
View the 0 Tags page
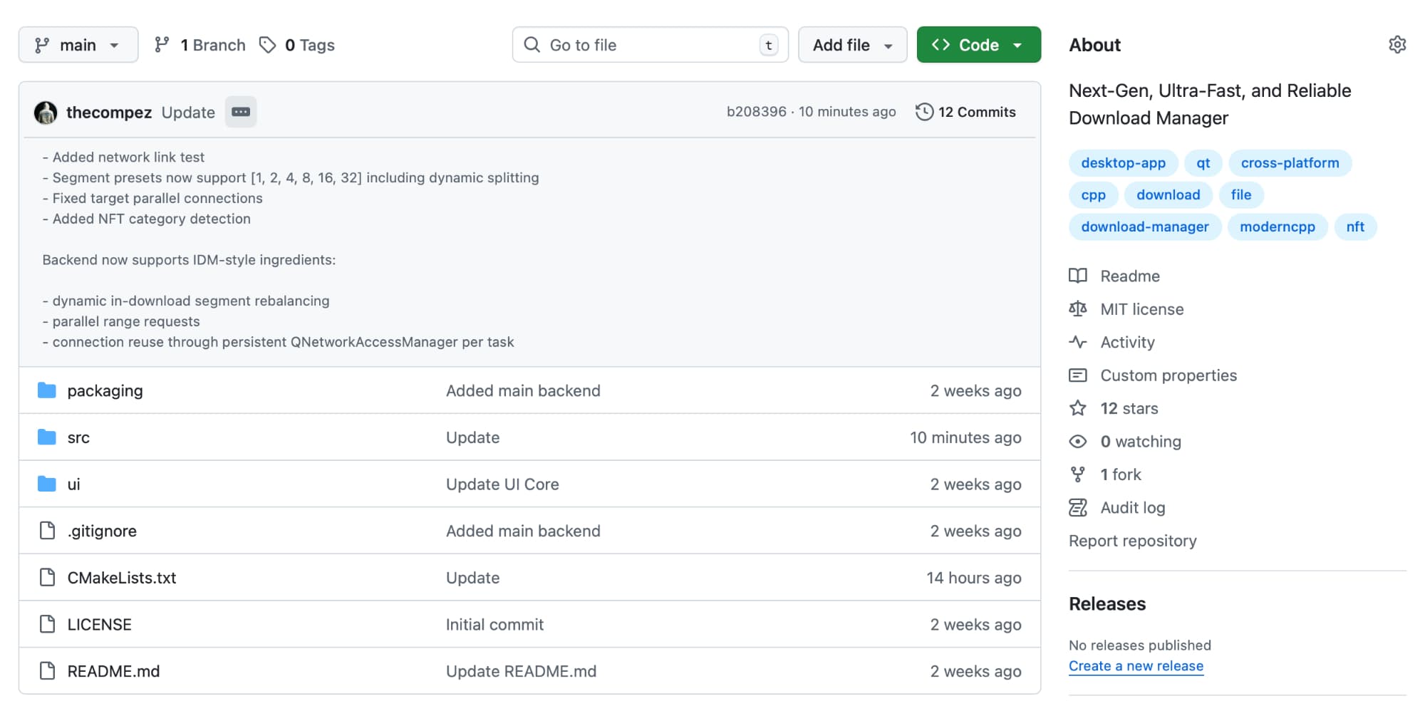click(297, 45)
